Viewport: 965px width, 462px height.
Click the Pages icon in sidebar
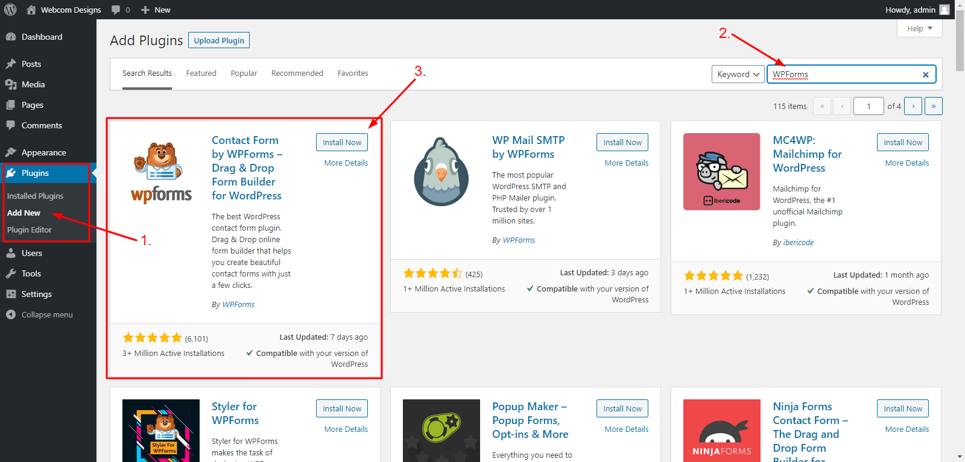coord(11,105)
